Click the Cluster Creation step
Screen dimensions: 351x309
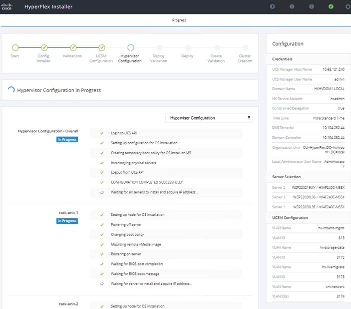pos(245,48)
